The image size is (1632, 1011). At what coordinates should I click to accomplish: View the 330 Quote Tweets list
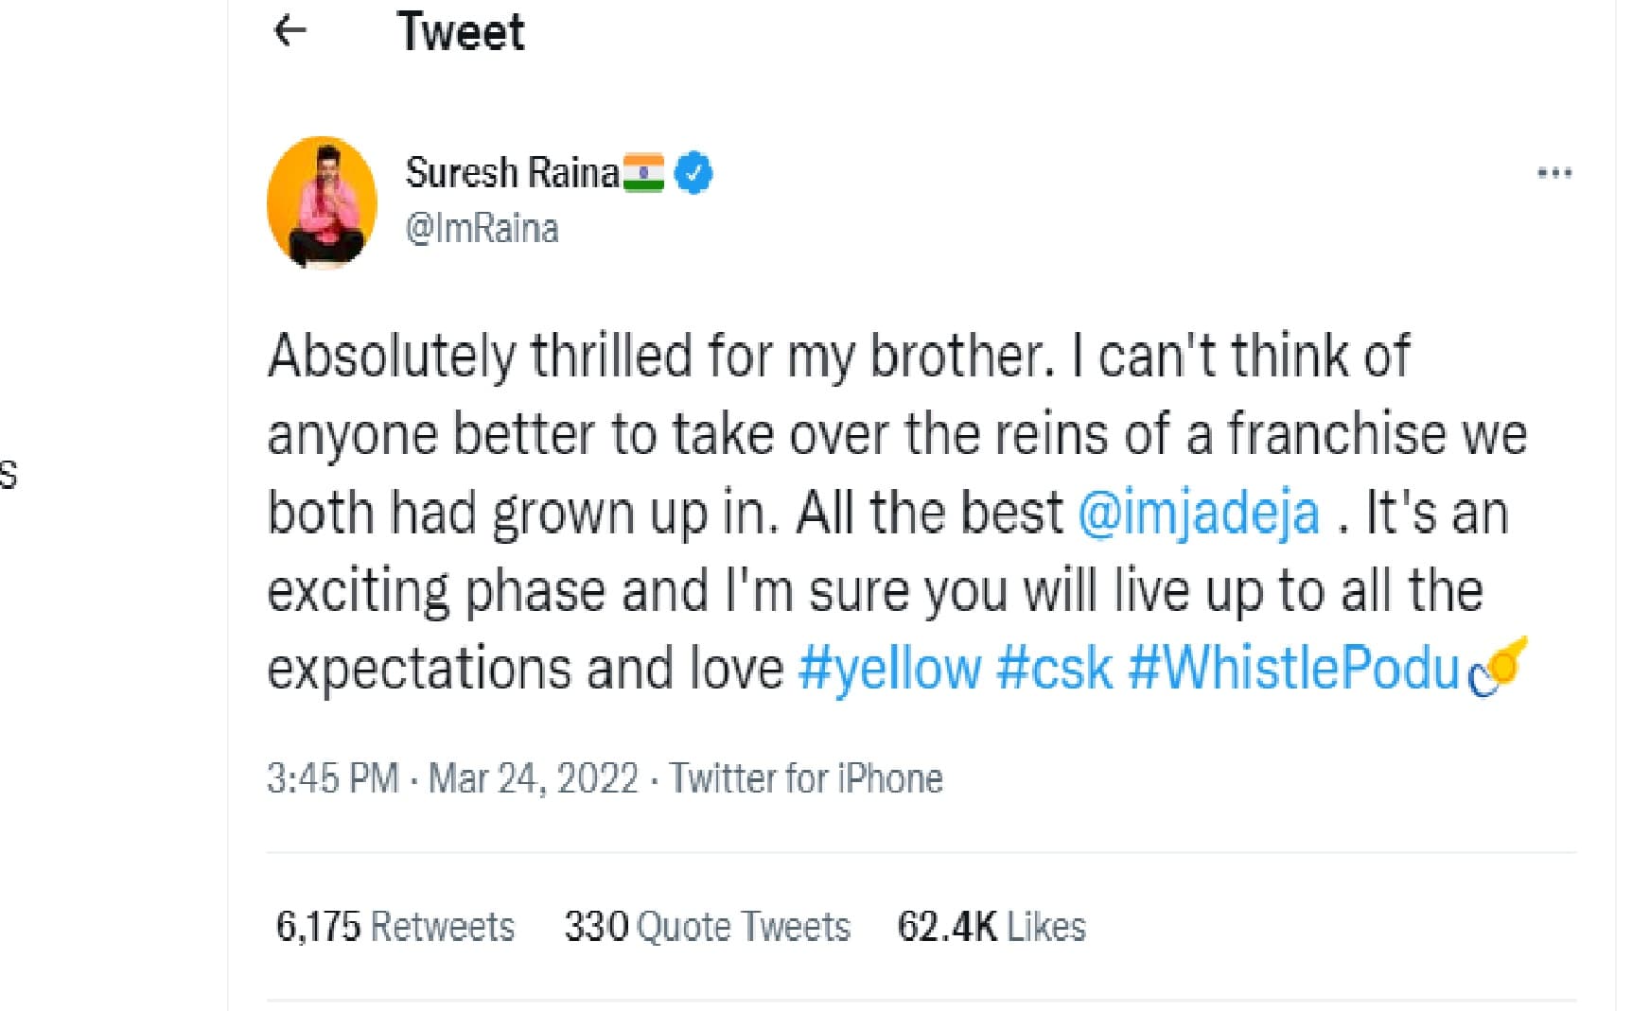pos(707,926)
